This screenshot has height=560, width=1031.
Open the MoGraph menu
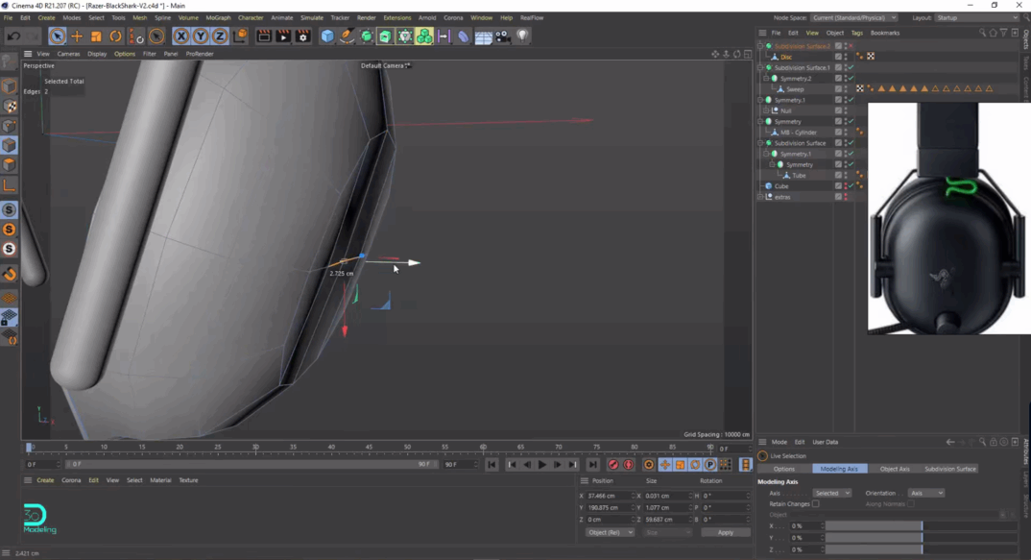[219, 17]
